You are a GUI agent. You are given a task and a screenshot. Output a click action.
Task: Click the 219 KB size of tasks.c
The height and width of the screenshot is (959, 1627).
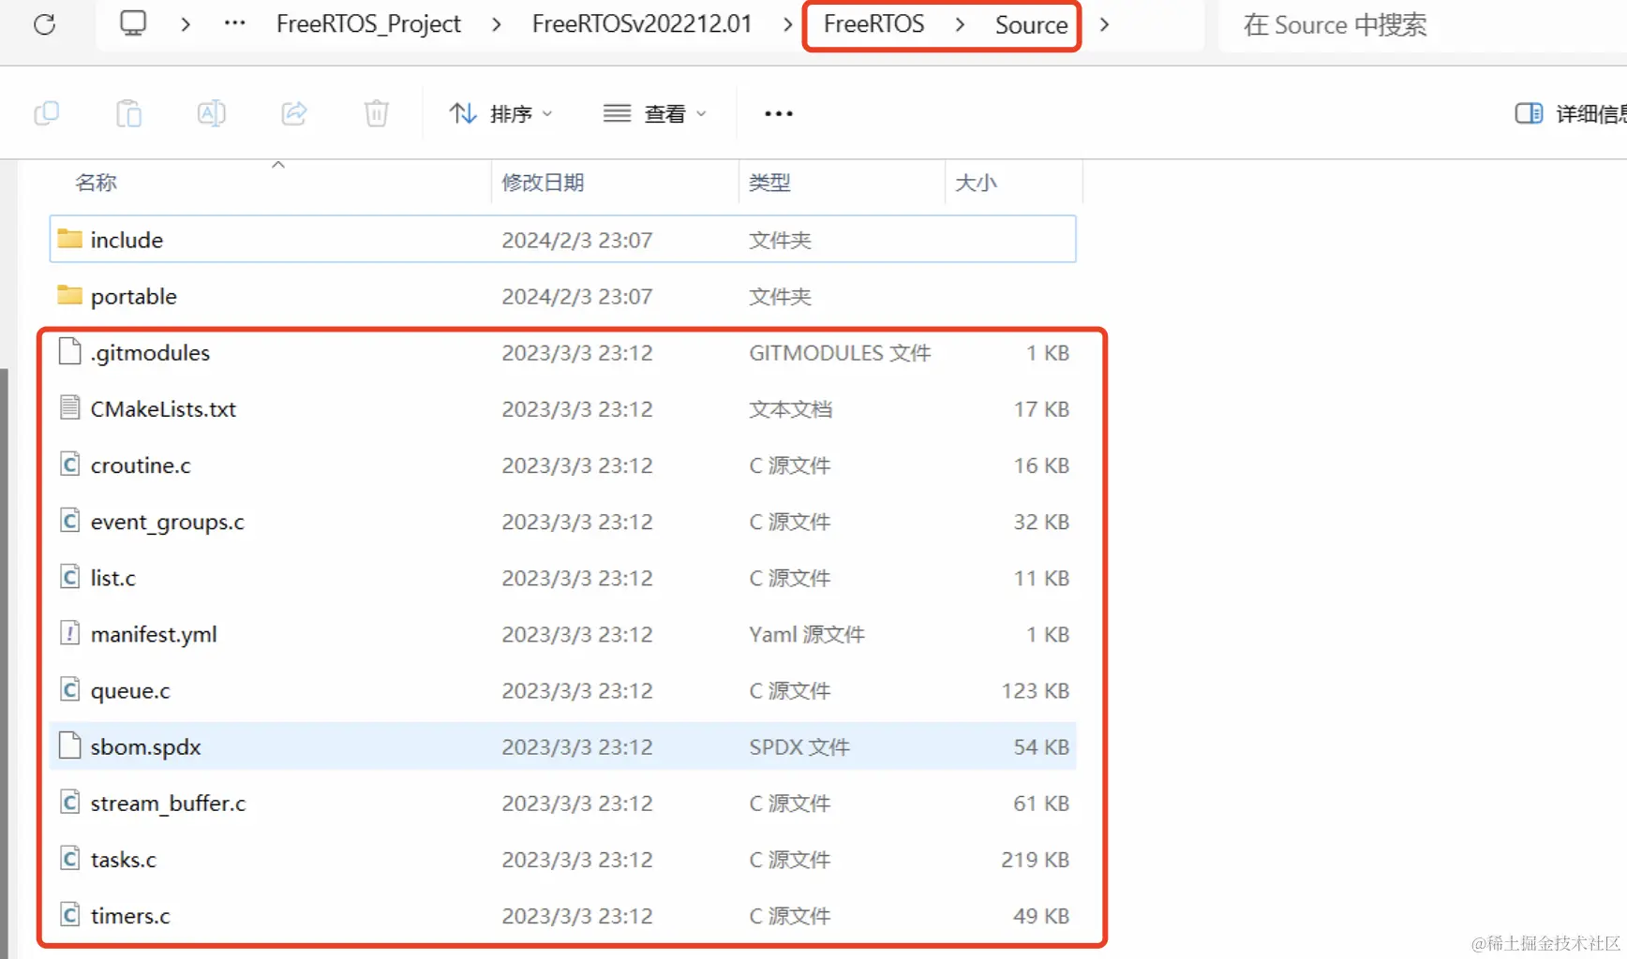1035,859
